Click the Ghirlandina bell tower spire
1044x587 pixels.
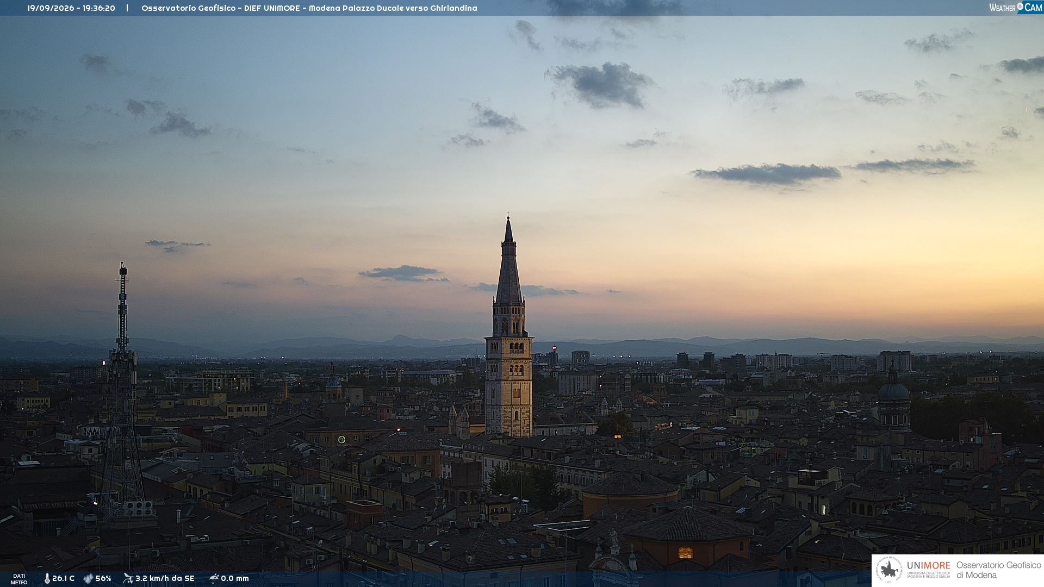tap(508, 261)
